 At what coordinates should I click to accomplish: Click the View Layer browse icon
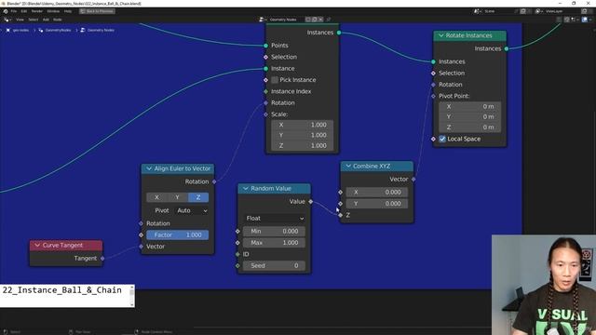coord(538,11)
